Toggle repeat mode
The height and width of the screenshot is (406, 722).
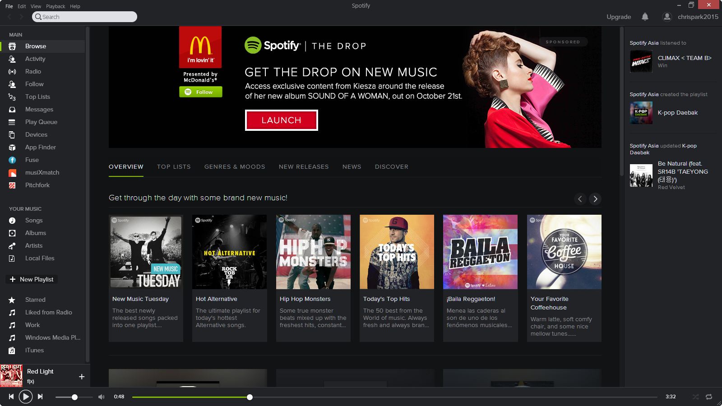click(708, 397)
